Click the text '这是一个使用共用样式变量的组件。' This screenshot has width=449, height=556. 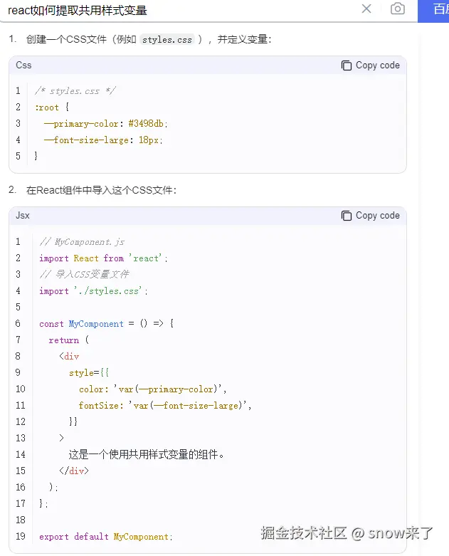(x=147, y=455)
